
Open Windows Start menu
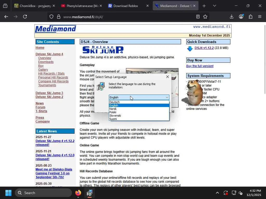(x=8, y=193)
